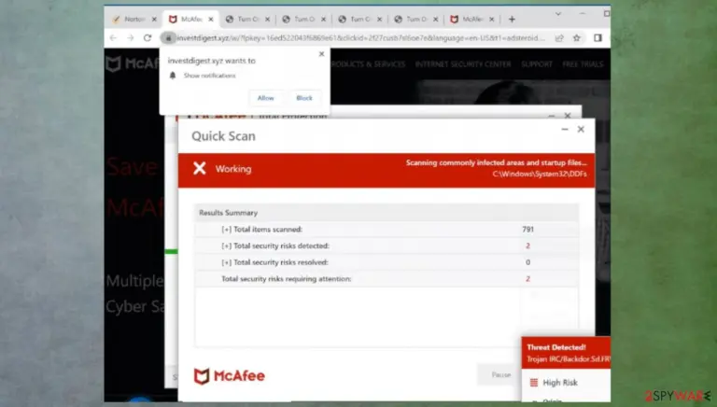Viewport: 717px width, 407px height.
Task: Open the share page icon in address bar
Action: pos(559,38)
